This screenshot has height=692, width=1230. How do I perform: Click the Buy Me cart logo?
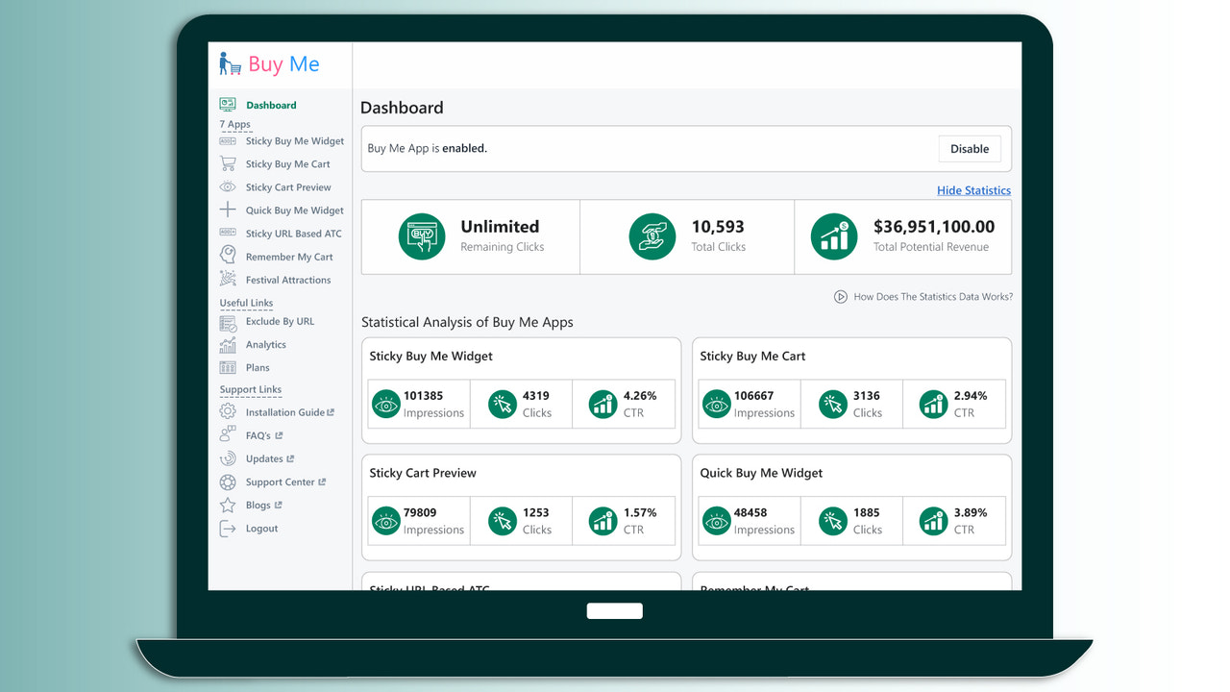pos(231,63)
